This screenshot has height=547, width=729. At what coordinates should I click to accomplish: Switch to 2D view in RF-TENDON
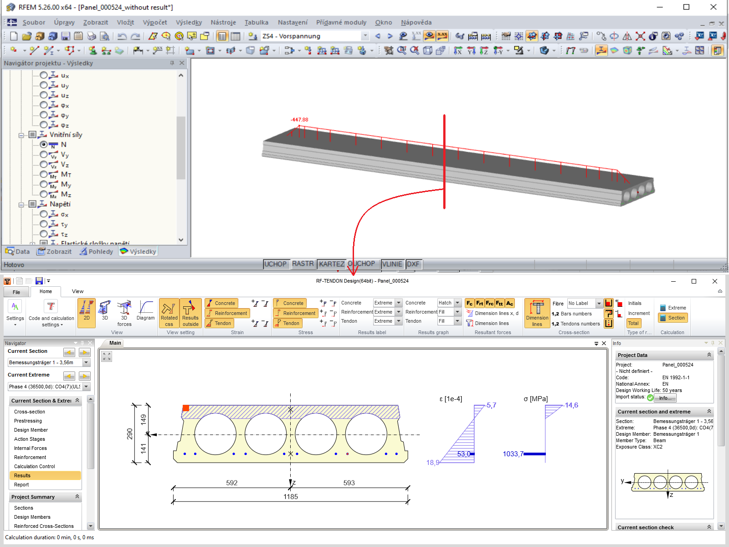(x=87, y=313)
